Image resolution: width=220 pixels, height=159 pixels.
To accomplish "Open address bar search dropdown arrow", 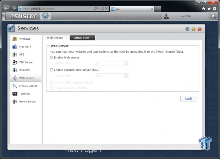I will click(x=99, y=8).
